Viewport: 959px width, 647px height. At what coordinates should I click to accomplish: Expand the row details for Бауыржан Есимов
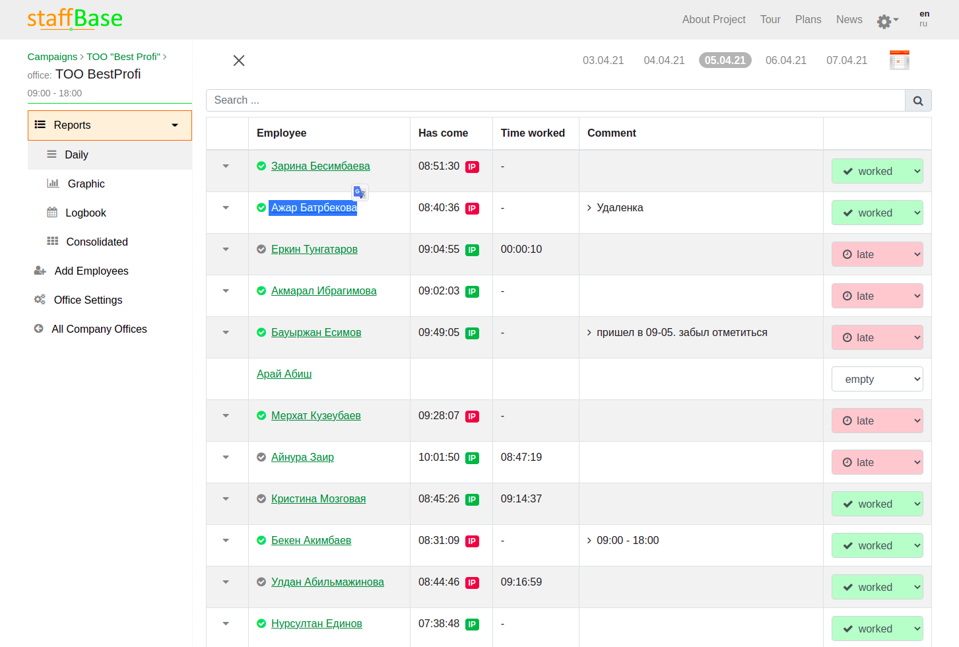coord(226,332)
